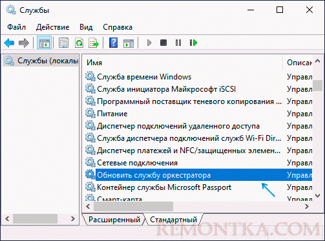Click gear icon beside Контейнер службы Microsoft Passport
Image resolution: width=325 pixels, height=241 pixels.
(x=90, y=187)
